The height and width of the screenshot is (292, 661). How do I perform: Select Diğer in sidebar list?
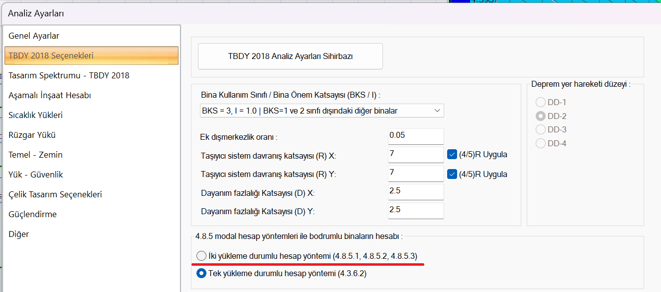(x=19, y=234)
